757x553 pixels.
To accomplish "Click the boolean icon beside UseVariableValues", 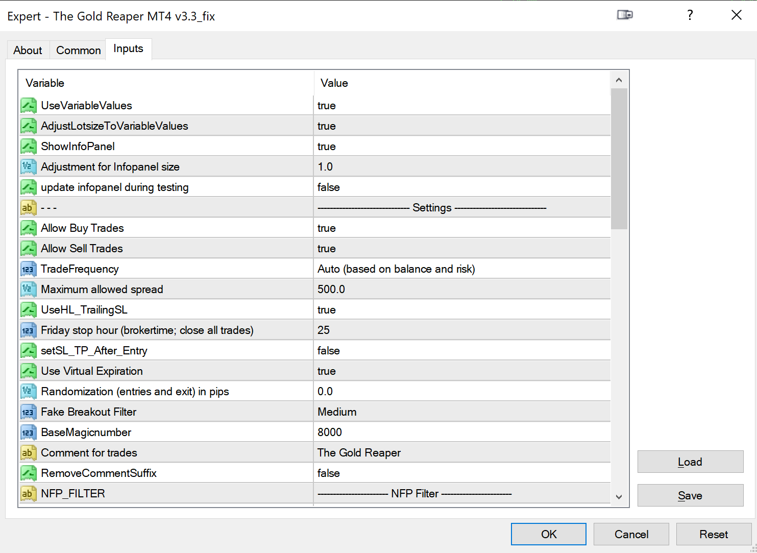I will (x=28, y=106).
